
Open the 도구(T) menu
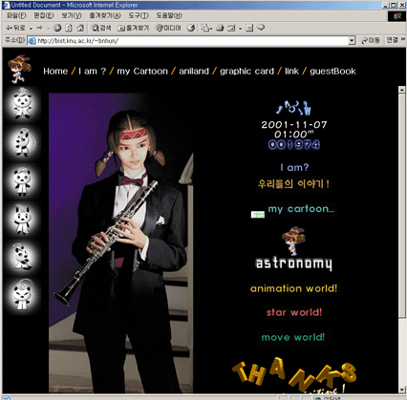click(139, 15)
